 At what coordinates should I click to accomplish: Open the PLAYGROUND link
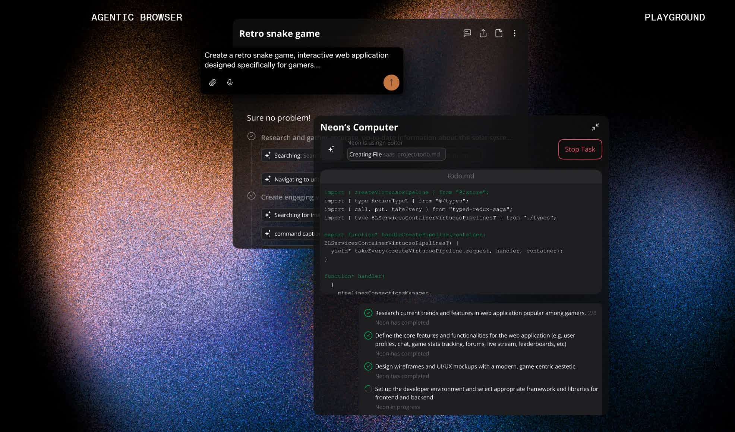click(x=675, y=17)
